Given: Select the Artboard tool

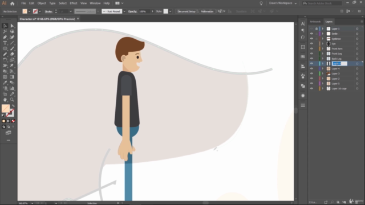Looking at the screenshot, I should tap(5, 94).
